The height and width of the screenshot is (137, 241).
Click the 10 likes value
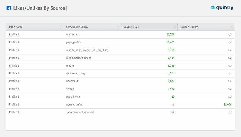(173, 97)
